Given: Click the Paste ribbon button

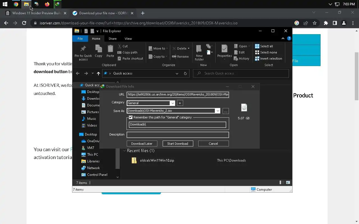Looking at the screenshot, I should pos(110,51).
